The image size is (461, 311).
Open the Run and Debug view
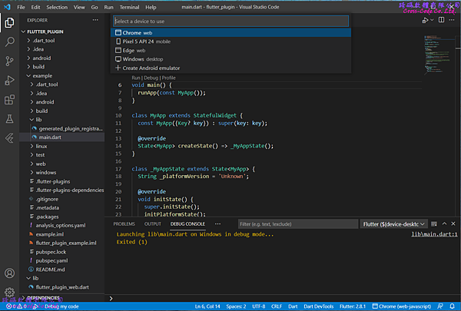(9, 80)
